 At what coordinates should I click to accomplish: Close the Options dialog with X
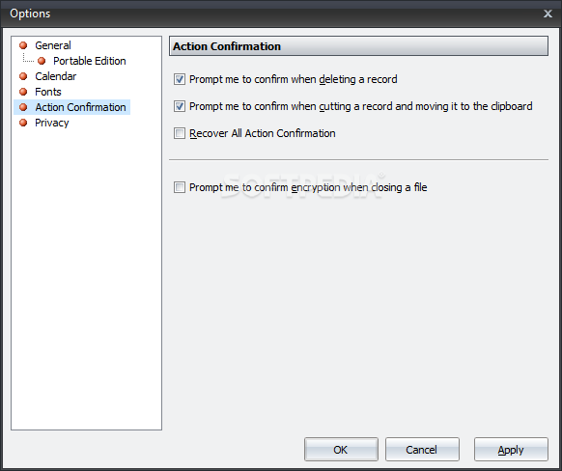(x=548, y=14)
